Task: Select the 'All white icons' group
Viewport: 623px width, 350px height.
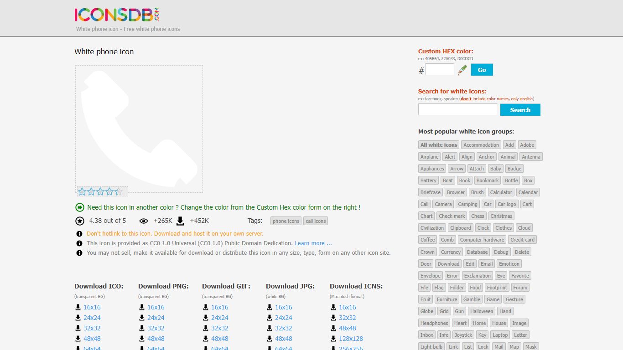Action: click(x=439, y=145)
